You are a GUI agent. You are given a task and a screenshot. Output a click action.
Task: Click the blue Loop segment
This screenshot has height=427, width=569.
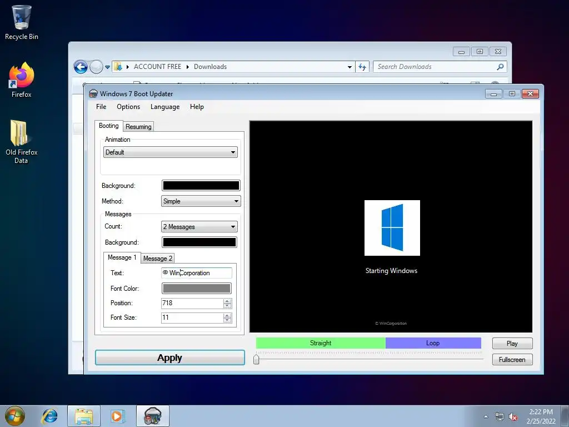433,343
